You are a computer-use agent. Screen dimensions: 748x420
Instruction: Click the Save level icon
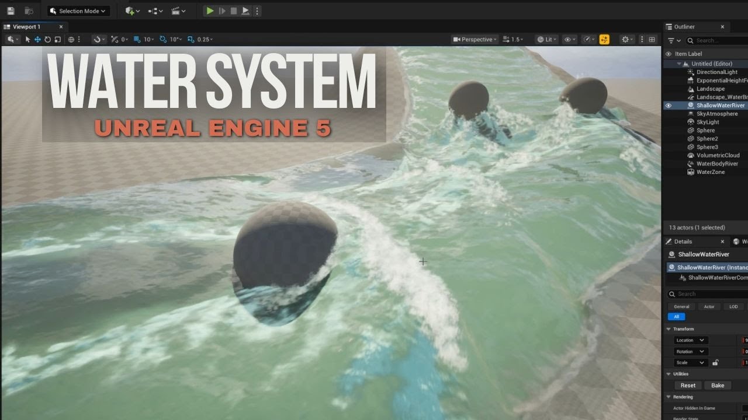click(x=11, y=10)
